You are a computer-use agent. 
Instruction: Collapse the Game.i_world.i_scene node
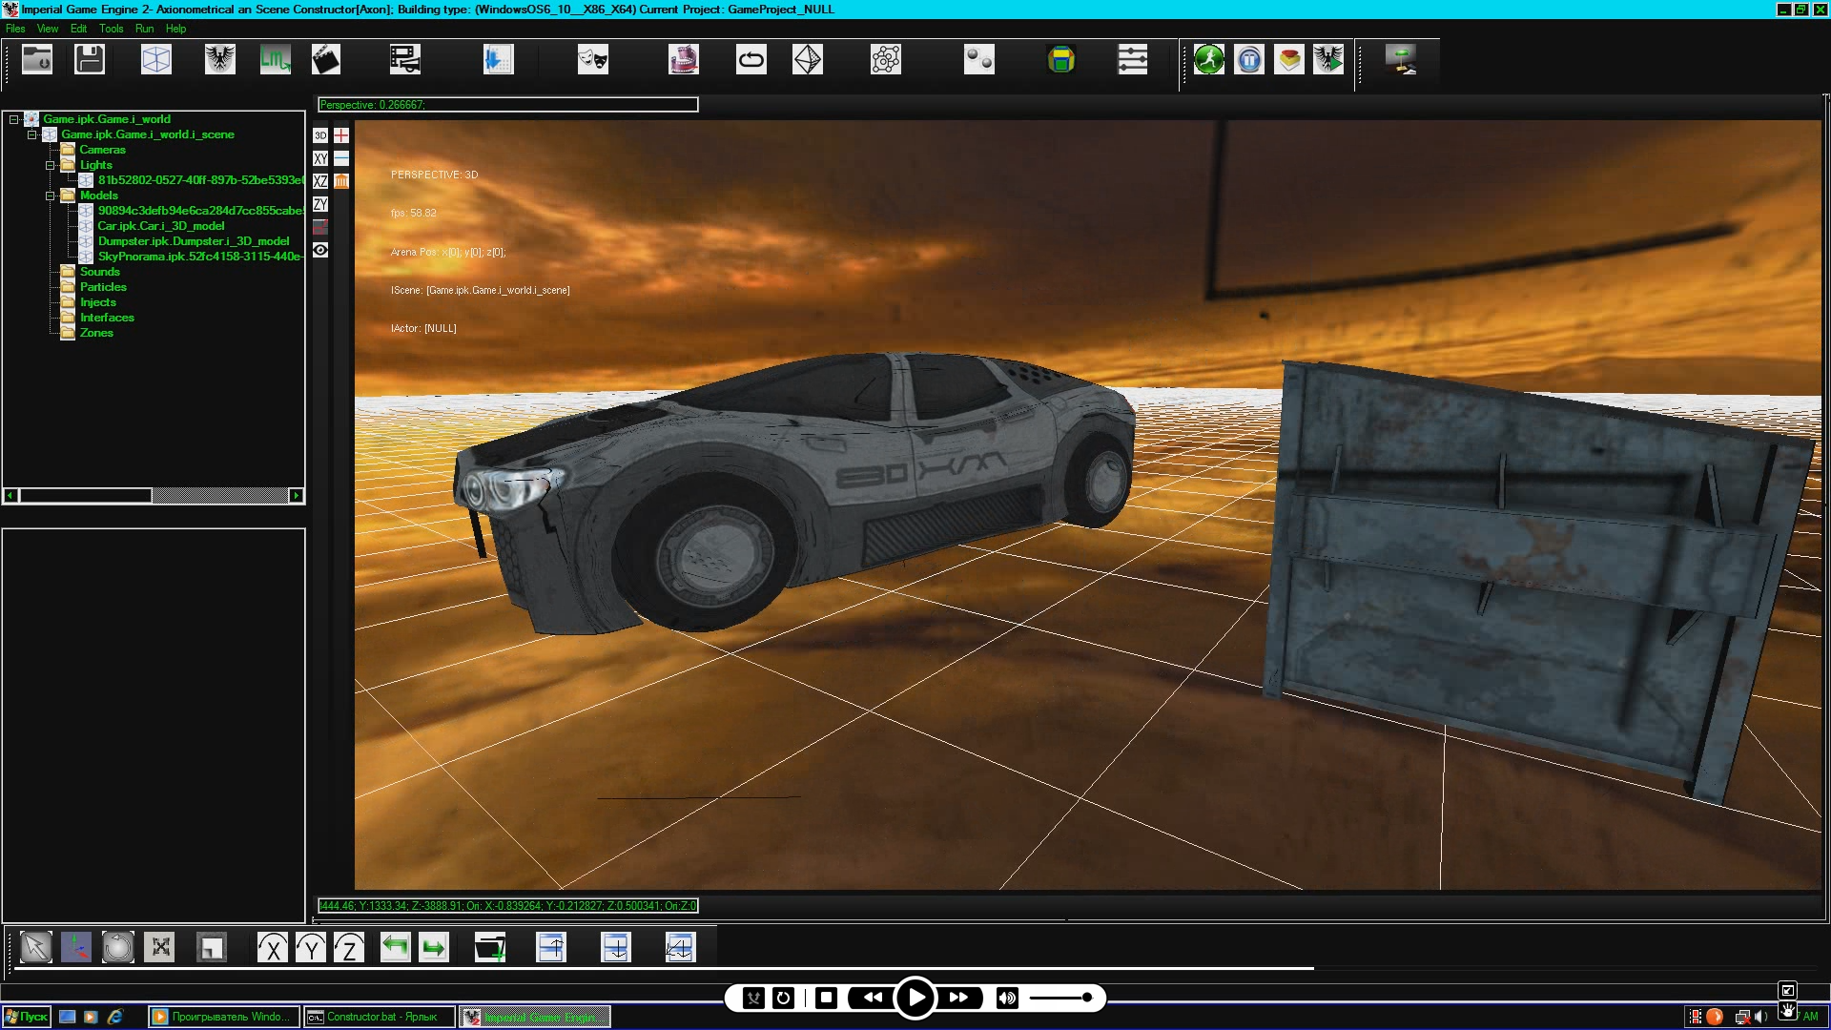click(x=31, y=134)
